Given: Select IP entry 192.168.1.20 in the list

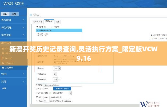Looking at the screenshot, I should 42,36.
